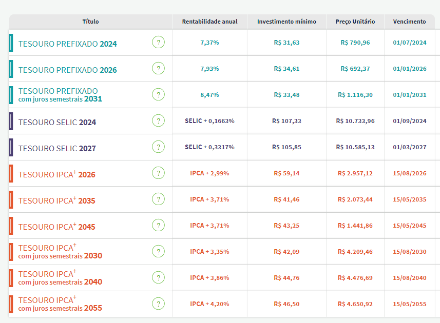Click question mark for Tesouro IPCA+ 2045
Screen dimensions: 440x323
pos(158,226)
